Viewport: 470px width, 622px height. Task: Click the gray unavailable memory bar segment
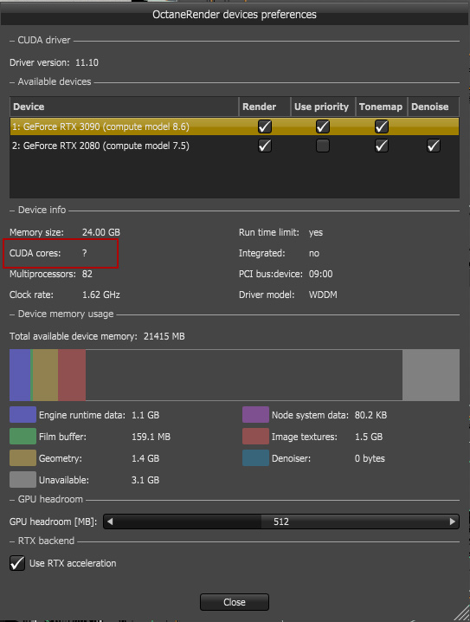click(431, 375)
